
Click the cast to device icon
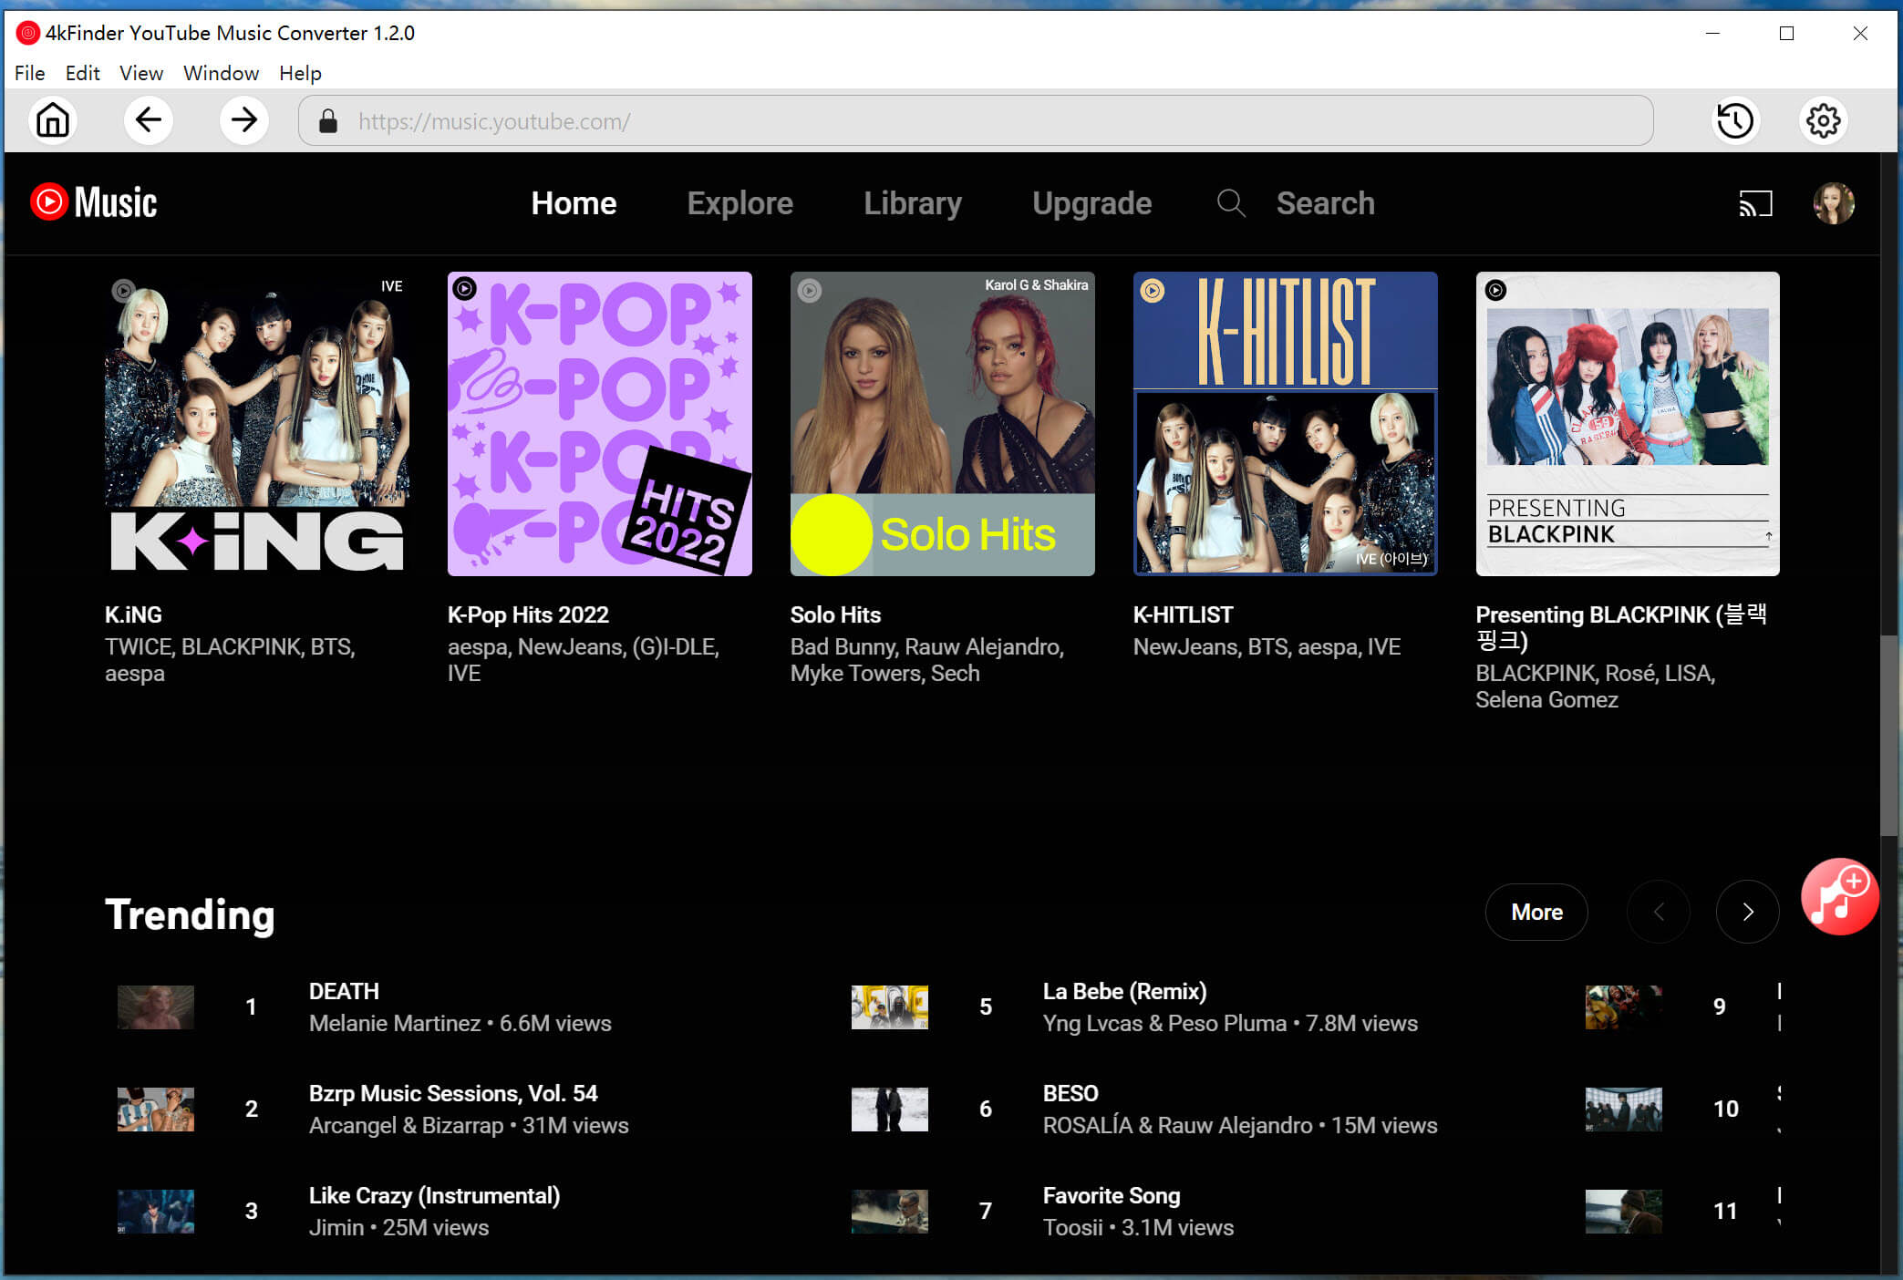(x=1756, y=203)
